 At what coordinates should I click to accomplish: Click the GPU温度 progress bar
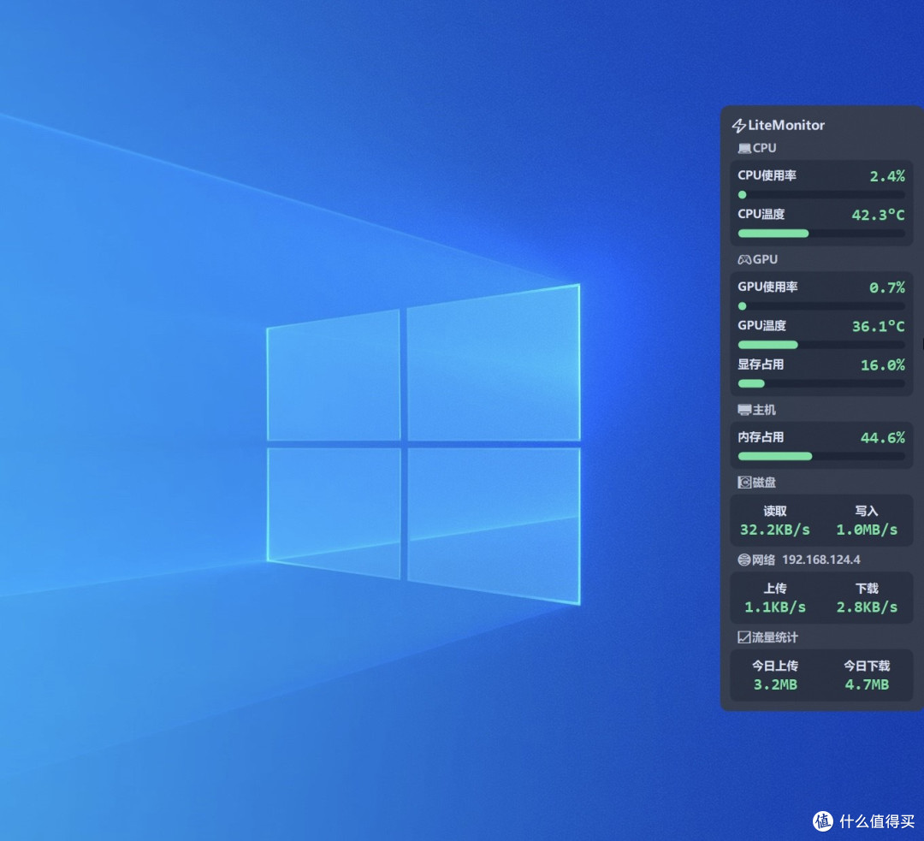point(821,346)
